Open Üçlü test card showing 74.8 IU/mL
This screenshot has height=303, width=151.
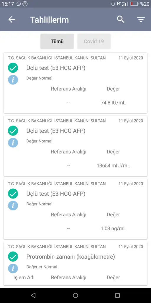tap(75, 83)
